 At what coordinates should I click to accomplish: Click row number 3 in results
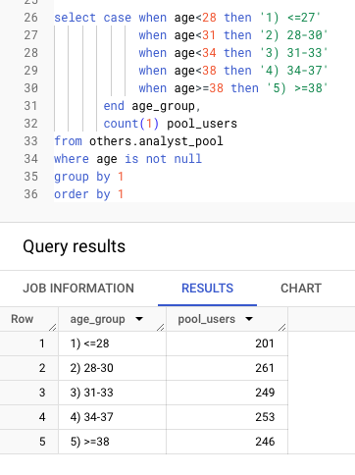coord(42,393)
